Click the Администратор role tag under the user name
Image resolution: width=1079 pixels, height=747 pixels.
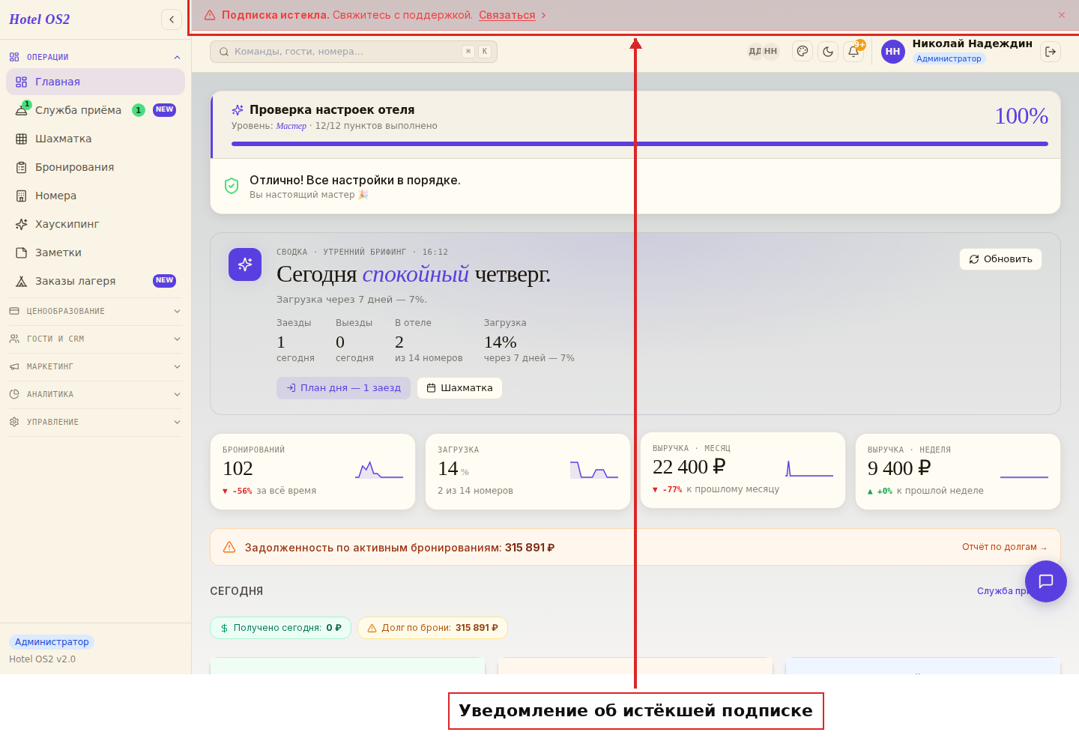click(949, 58)
